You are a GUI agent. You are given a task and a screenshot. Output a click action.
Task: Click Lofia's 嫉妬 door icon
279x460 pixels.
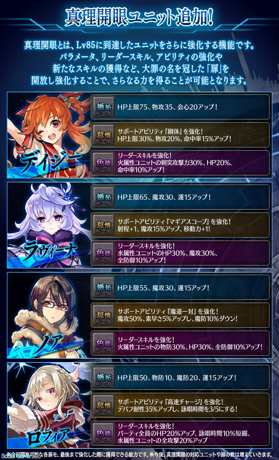tap(104, 377)
